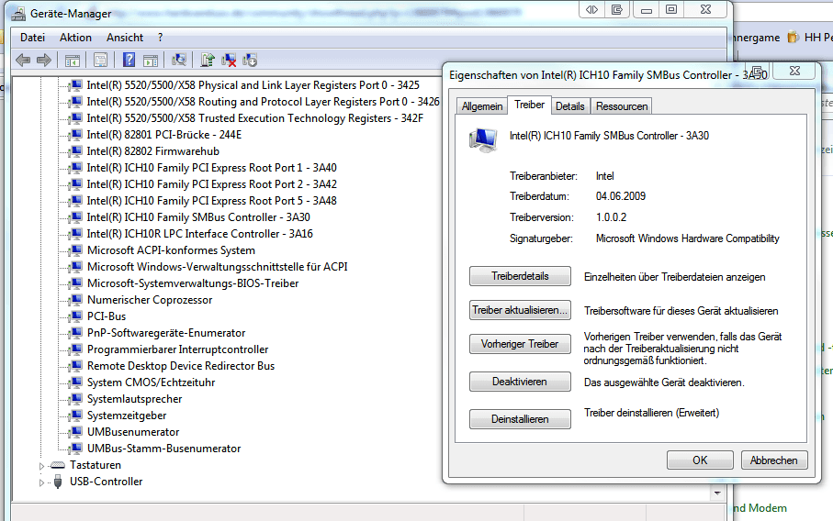
Task: Select Intel(R) ICH10R LPC Interface Controller - 3A16
Action: click(199, 234)
